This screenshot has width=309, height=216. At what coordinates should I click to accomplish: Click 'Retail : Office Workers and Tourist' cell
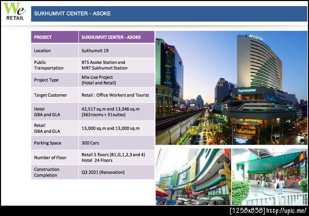tap(116, 95)
